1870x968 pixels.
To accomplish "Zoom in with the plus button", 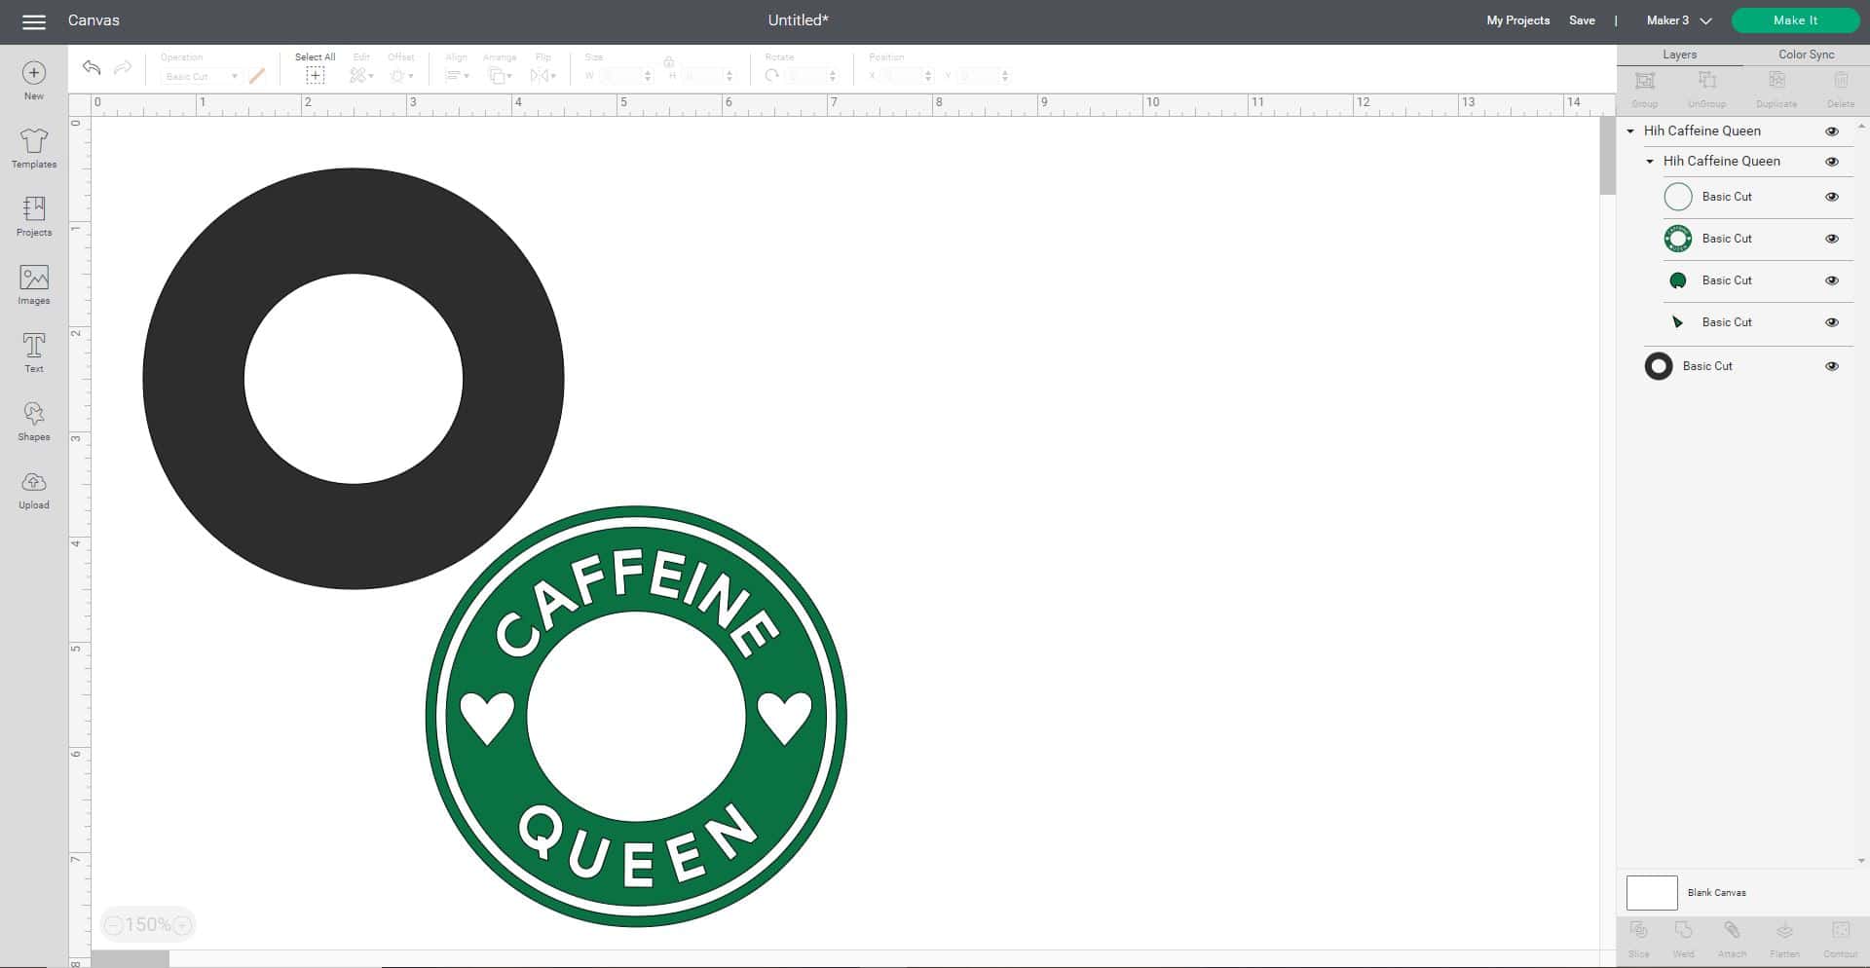I will coord(182,925).
